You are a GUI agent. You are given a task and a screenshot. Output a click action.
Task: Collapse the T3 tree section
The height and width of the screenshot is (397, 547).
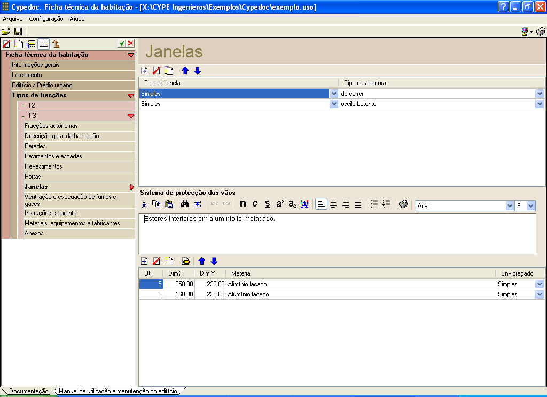131,116
